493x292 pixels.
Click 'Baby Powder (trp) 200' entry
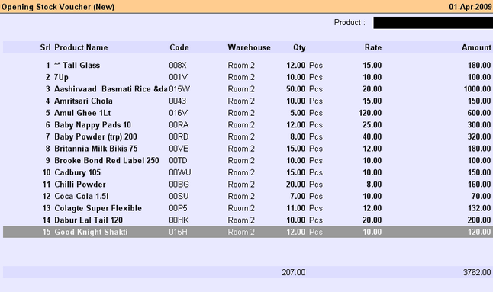(x=95, y=137)
